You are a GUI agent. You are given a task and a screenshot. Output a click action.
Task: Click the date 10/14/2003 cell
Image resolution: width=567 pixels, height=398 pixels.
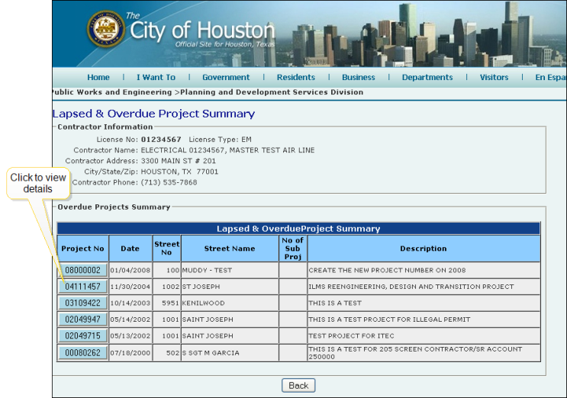(130, 303)
